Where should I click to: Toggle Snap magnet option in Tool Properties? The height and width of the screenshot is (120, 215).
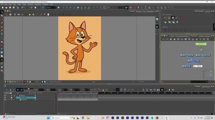click(173, 18)
